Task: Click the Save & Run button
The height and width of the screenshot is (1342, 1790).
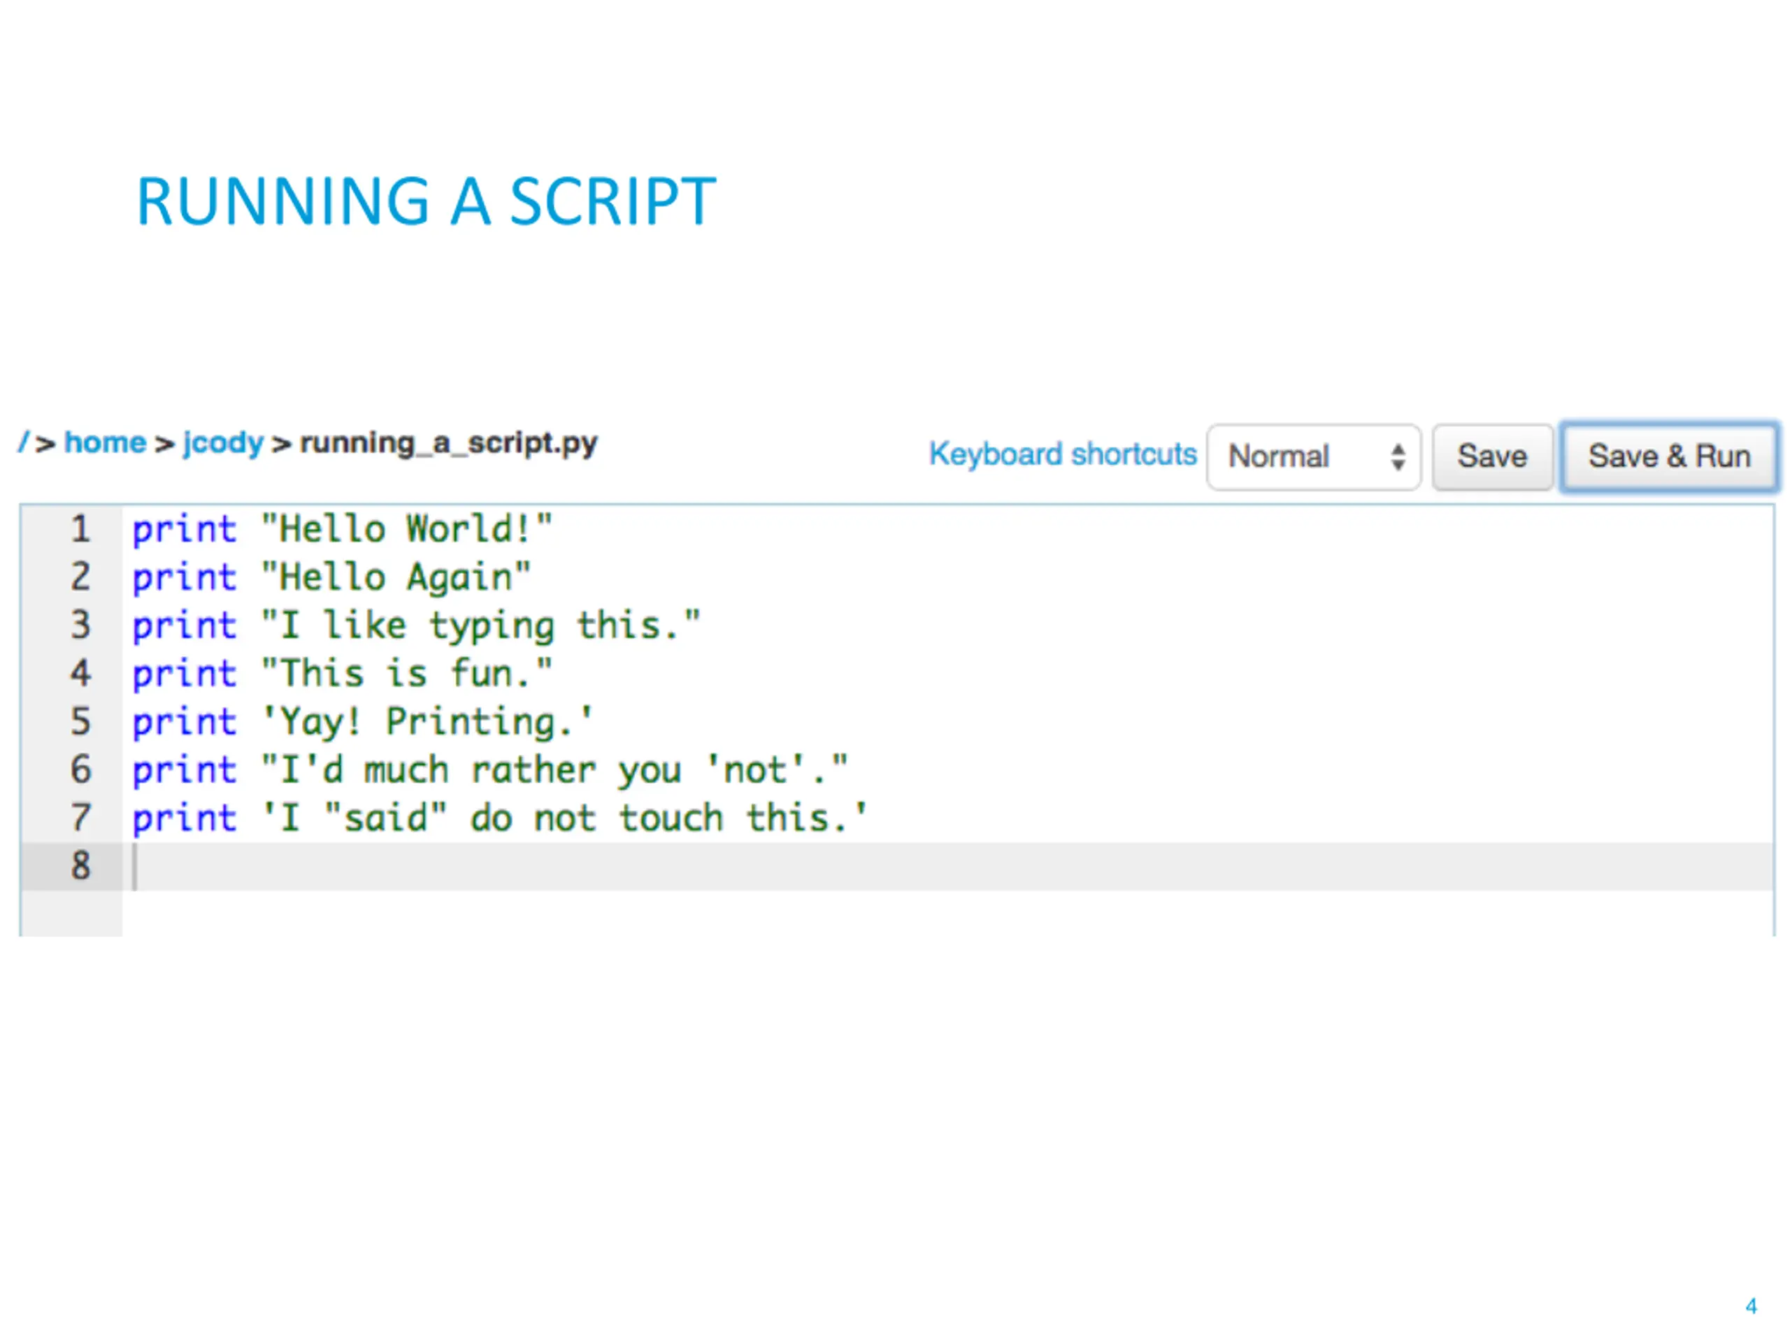Action: (1668, 456)
